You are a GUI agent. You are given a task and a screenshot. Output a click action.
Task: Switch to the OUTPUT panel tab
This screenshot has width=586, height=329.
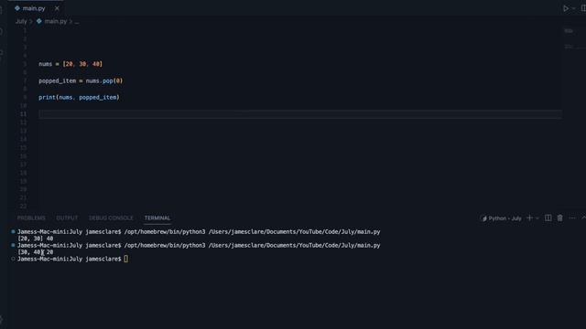click(67, 218)
